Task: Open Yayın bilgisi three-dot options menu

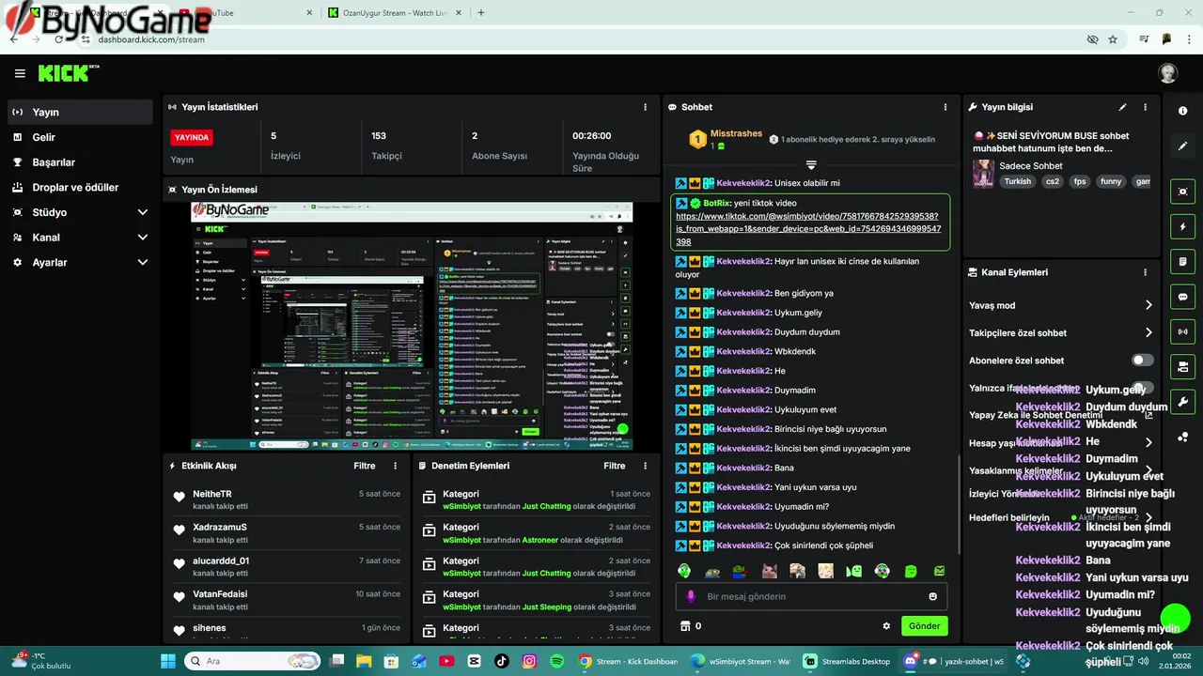Action: pyautogui.click(x=1145, y=107)
